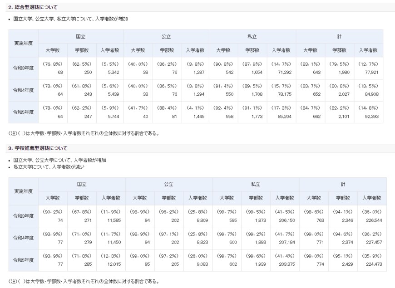Click the 令和5年度 row label in the second table
The image size is (395, 288).
(21, 260)
